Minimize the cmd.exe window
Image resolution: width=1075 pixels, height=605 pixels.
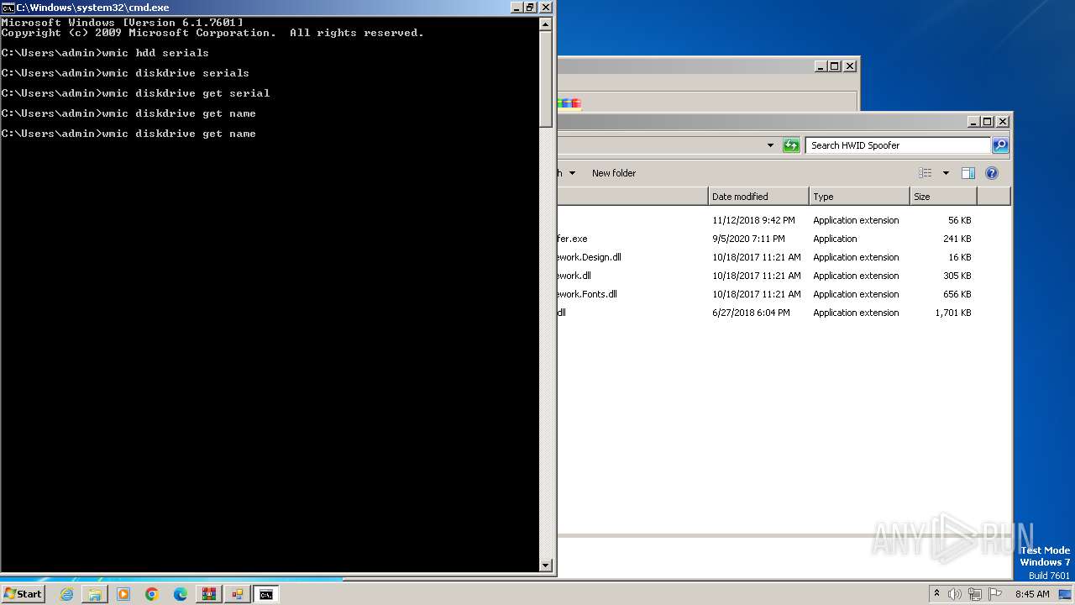click(x=515, y=7)
